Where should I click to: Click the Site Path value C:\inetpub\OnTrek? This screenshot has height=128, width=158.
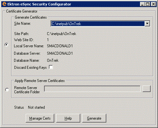[62, 34]
